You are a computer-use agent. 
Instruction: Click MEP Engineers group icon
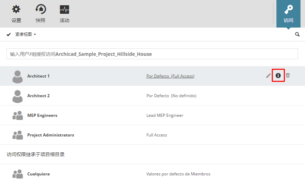click(18, 115)
